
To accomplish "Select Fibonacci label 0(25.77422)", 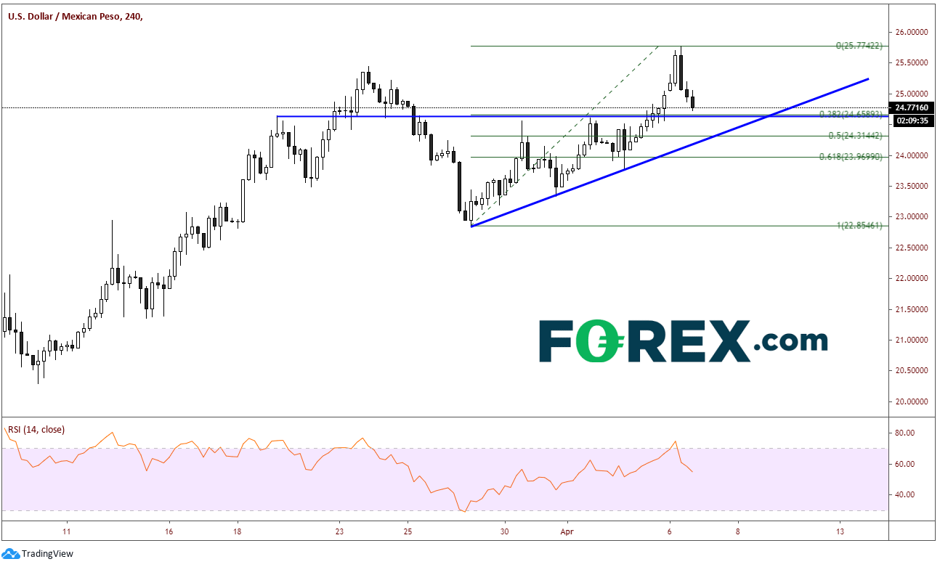I will [859, 46].
